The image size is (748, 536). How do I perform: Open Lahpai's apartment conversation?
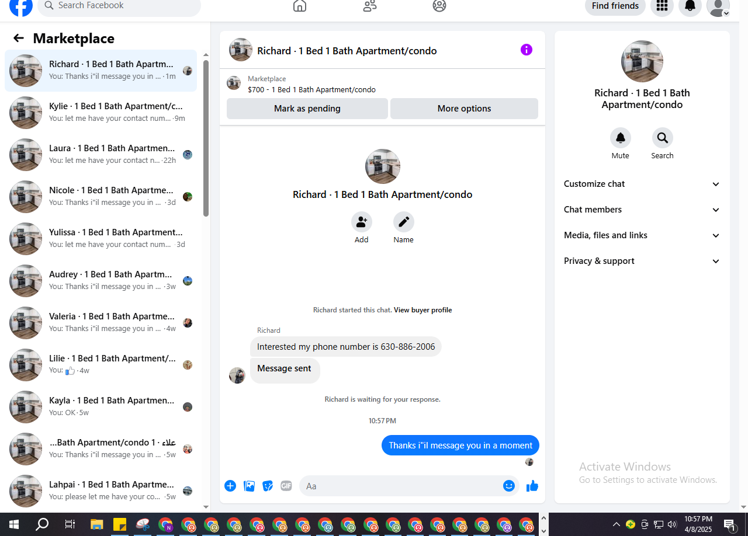tap(101, 491)
